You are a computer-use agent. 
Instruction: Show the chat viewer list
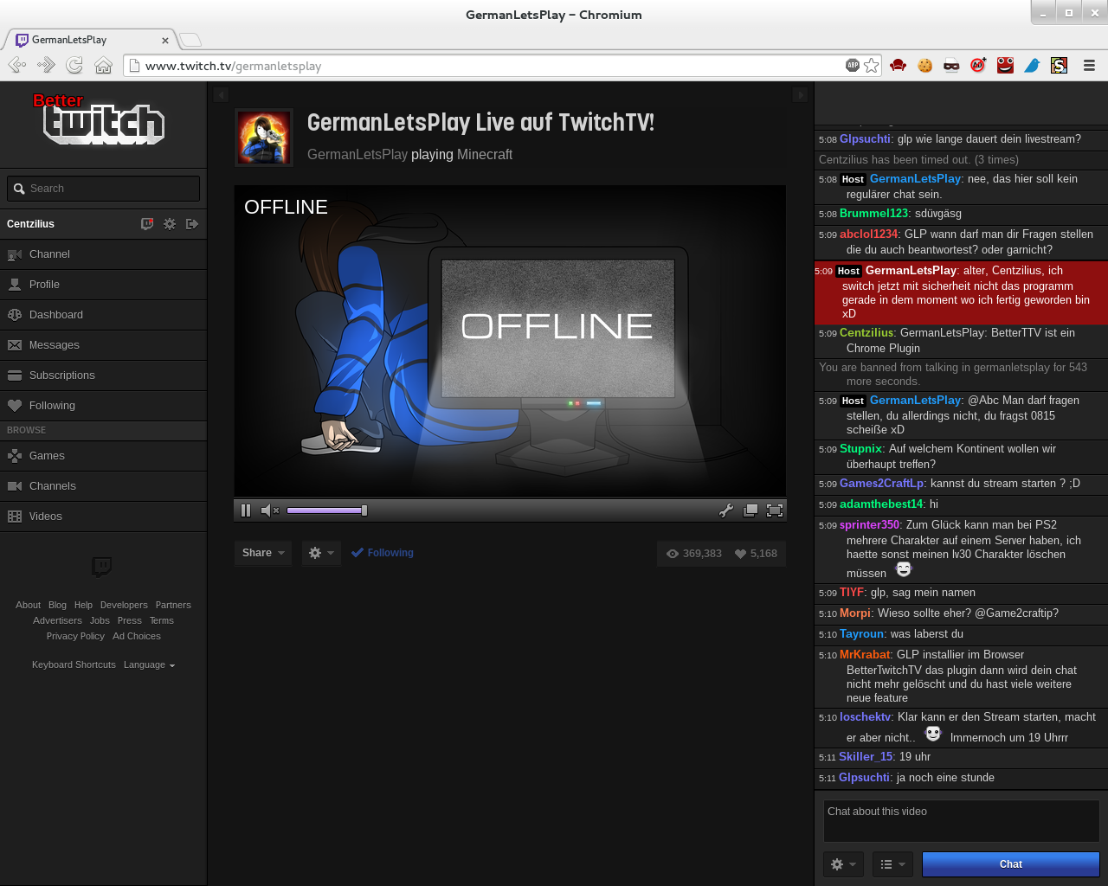[x=892, y=864]
